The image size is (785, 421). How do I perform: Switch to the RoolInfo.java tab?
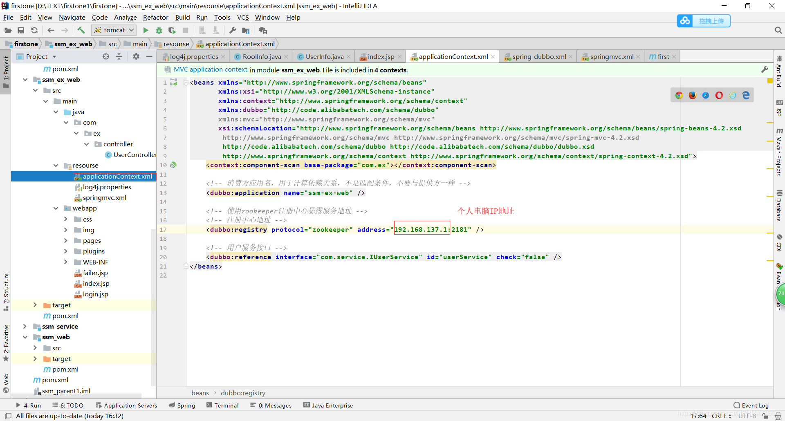262,57
